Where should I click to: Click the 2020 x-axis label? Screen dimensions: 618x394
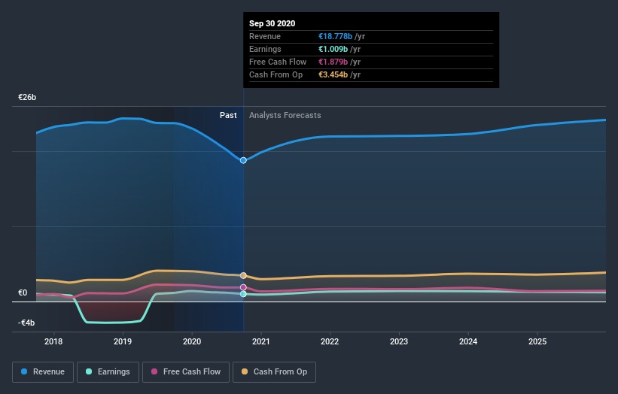point(192,341)
